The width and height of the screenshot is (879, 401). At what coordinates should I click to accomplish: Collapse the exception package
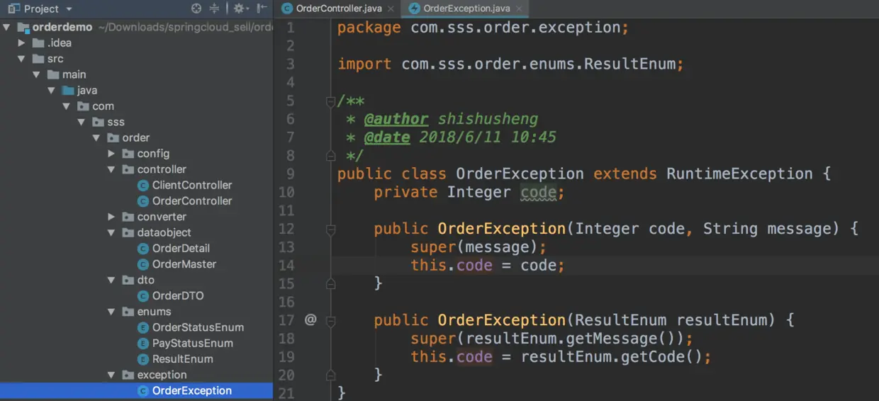(x=111, y=375)
